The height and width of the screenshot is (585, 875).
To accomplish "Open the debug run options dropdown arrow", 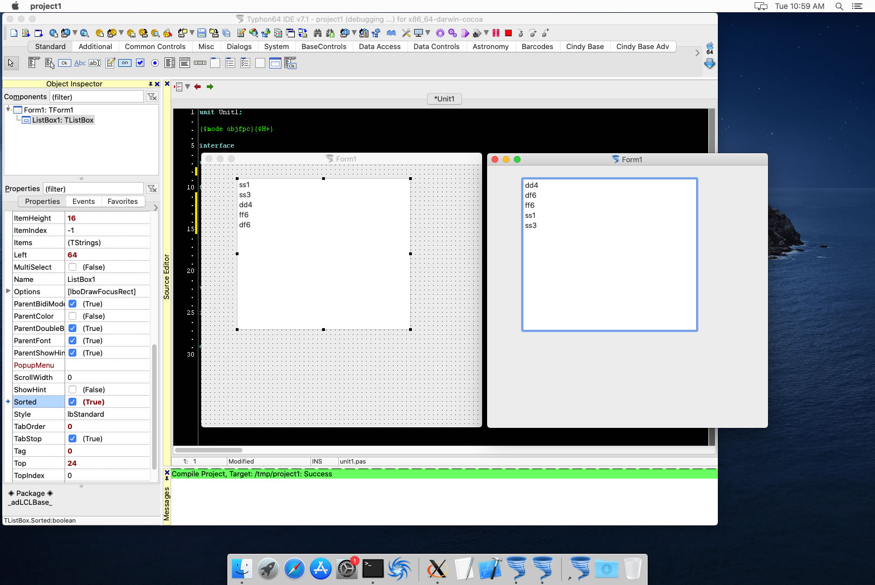I will 486,32.
